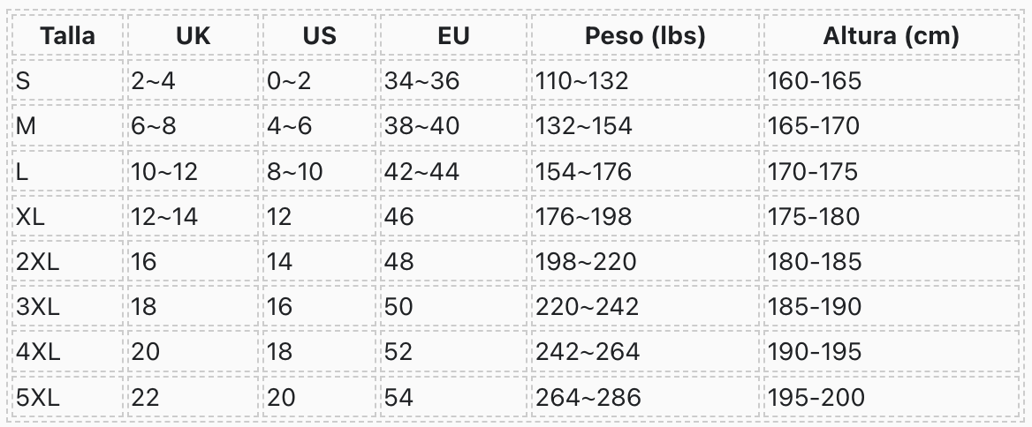1032x427 pixels.
Task: Click the 5XL size cell
Action: (x=68, y=397)
